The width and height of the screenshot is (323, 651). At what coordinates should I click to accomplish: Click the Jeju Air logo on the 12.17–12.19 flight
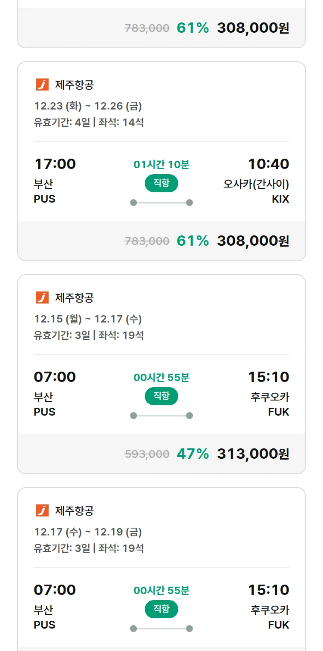(42, 510)
